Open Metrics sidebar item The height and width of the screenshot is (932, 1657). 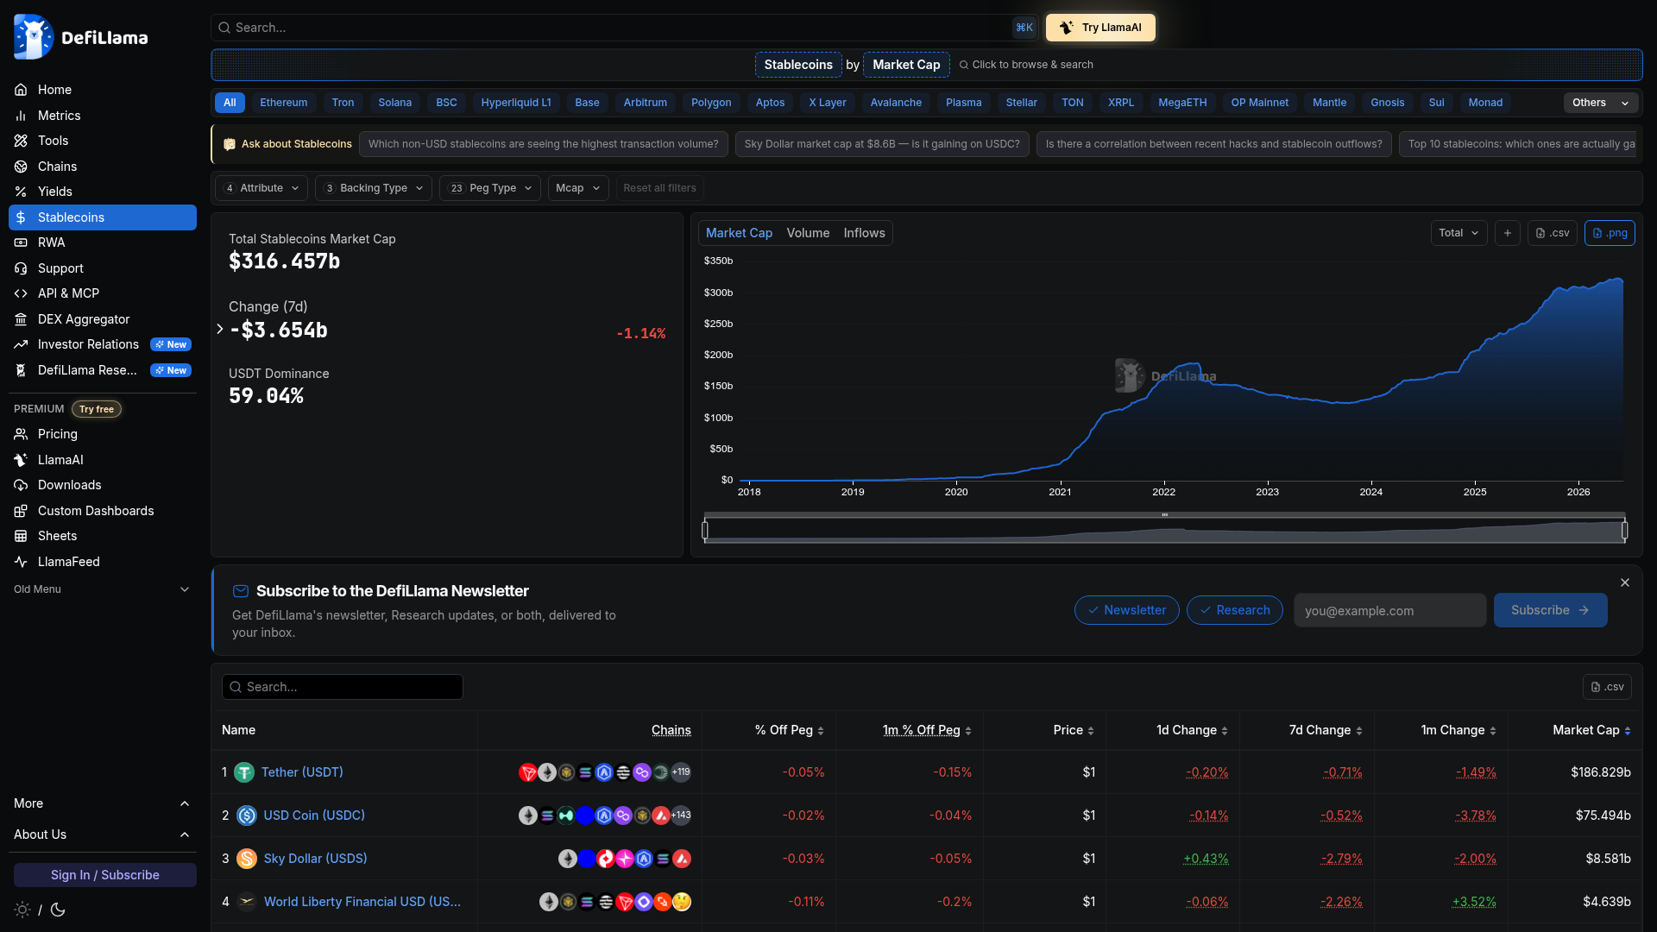point(103,116)
